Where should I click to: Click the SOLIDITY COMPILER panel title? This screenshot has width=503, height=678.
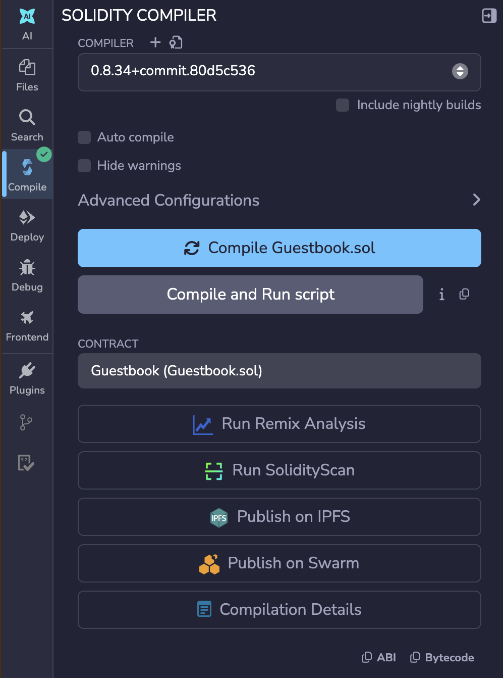[x=139, y=16]
